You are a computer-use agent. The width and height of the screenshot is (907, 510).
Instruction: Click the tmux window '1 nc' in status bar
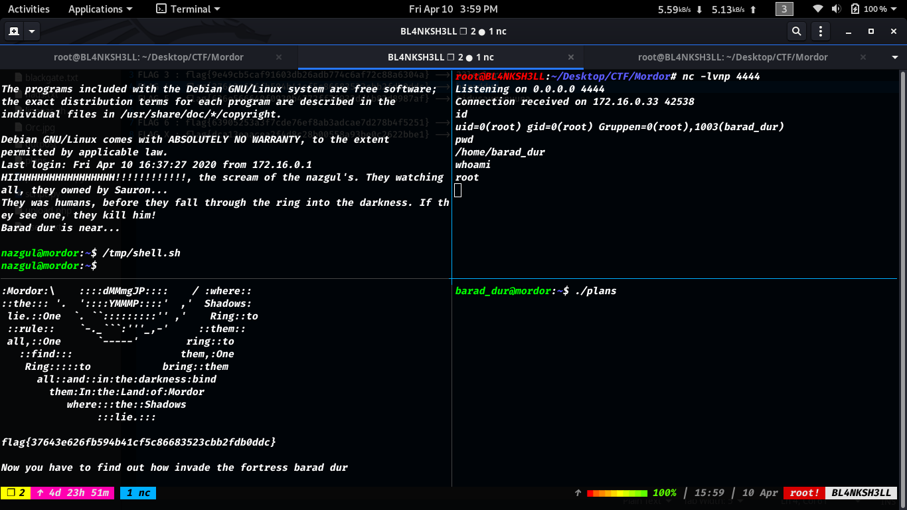point(138,493)
